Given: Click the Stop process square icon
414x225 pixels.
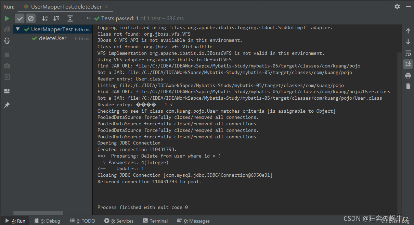Looking at the screenshot, I should [x=7, y=55].
